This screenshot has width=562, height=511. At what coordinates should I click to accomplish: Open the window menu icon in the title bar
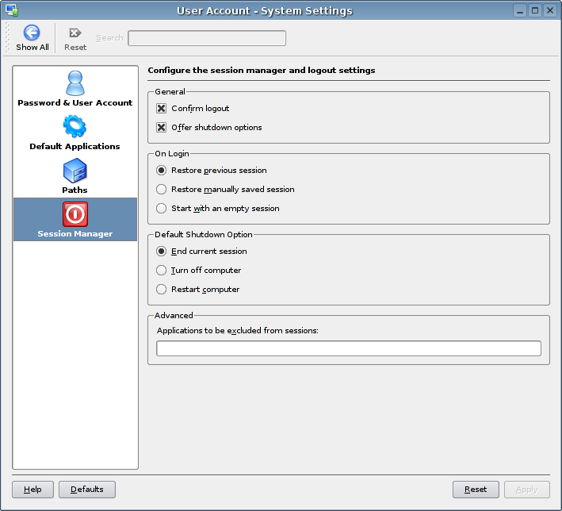tap(12, 10)
